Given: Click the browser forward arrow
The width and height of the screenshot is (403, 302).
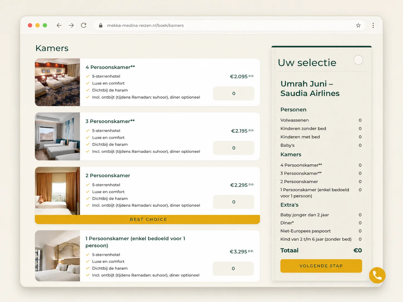Looking at the screenshot, I should [x=71, y=25].
